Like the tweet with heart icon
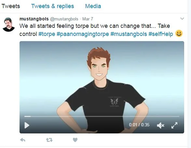 tap(75, 140)
